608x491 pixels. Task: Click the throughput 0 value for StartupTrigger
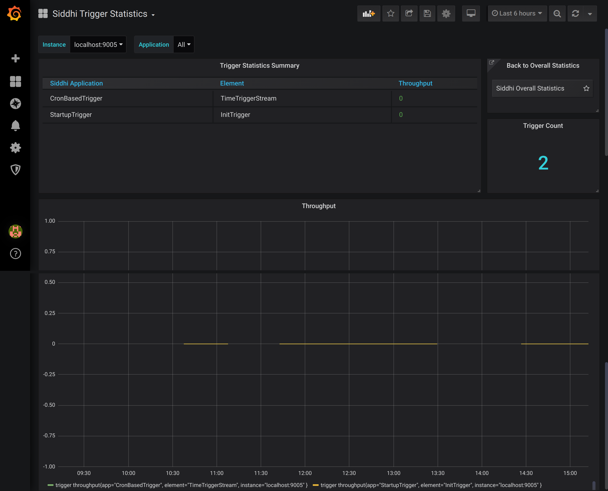point(401,115)
